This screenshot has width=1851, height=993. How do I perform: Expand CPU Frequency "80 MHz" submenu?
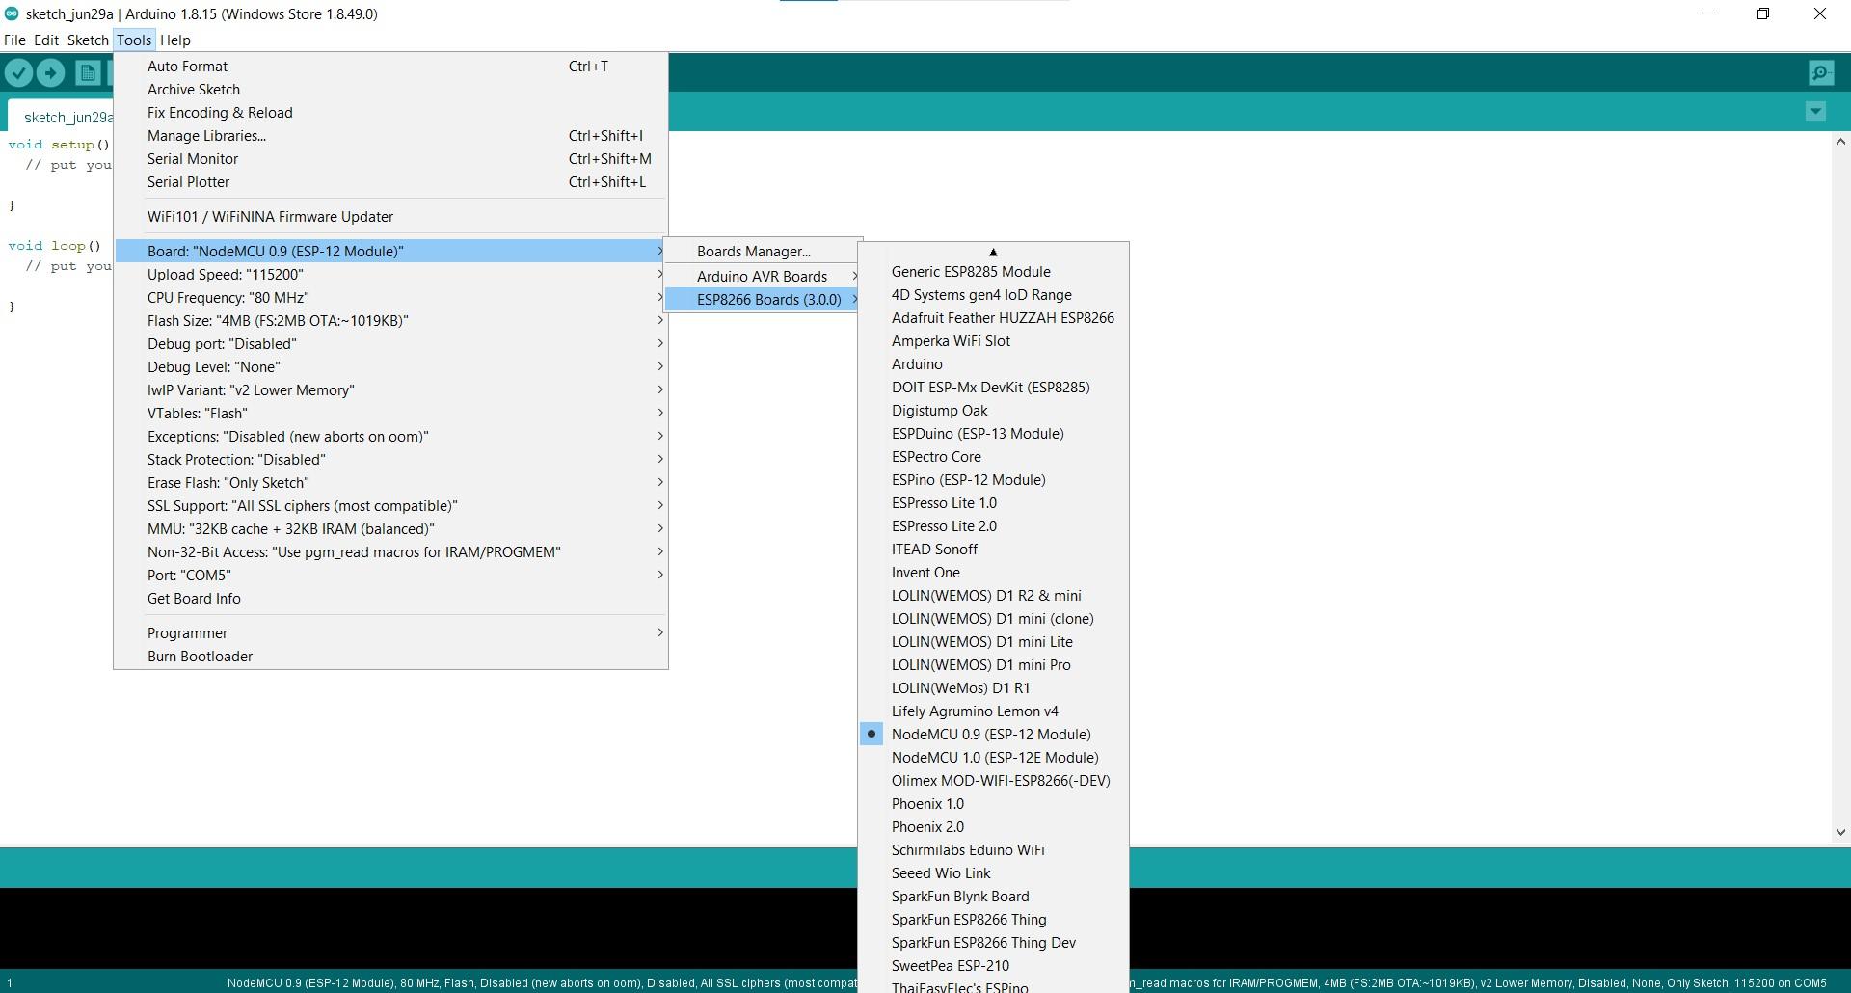click(390, 298)
